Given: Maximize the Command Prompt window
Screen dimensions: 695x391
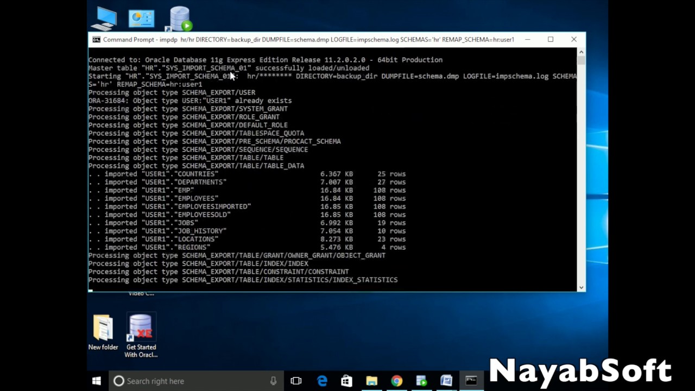Looking at the screenshot, I should pyautogui.click(x=551, y=40).
